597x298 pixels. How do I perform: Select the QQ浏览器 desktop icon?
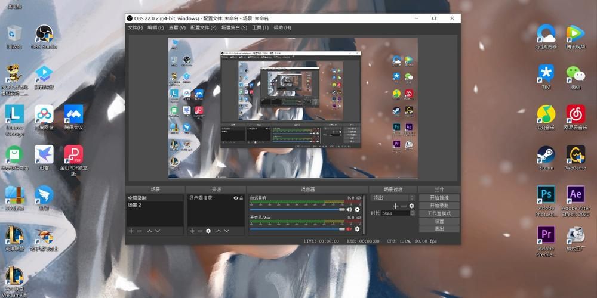pyautogui.click(x=546, y=37)
